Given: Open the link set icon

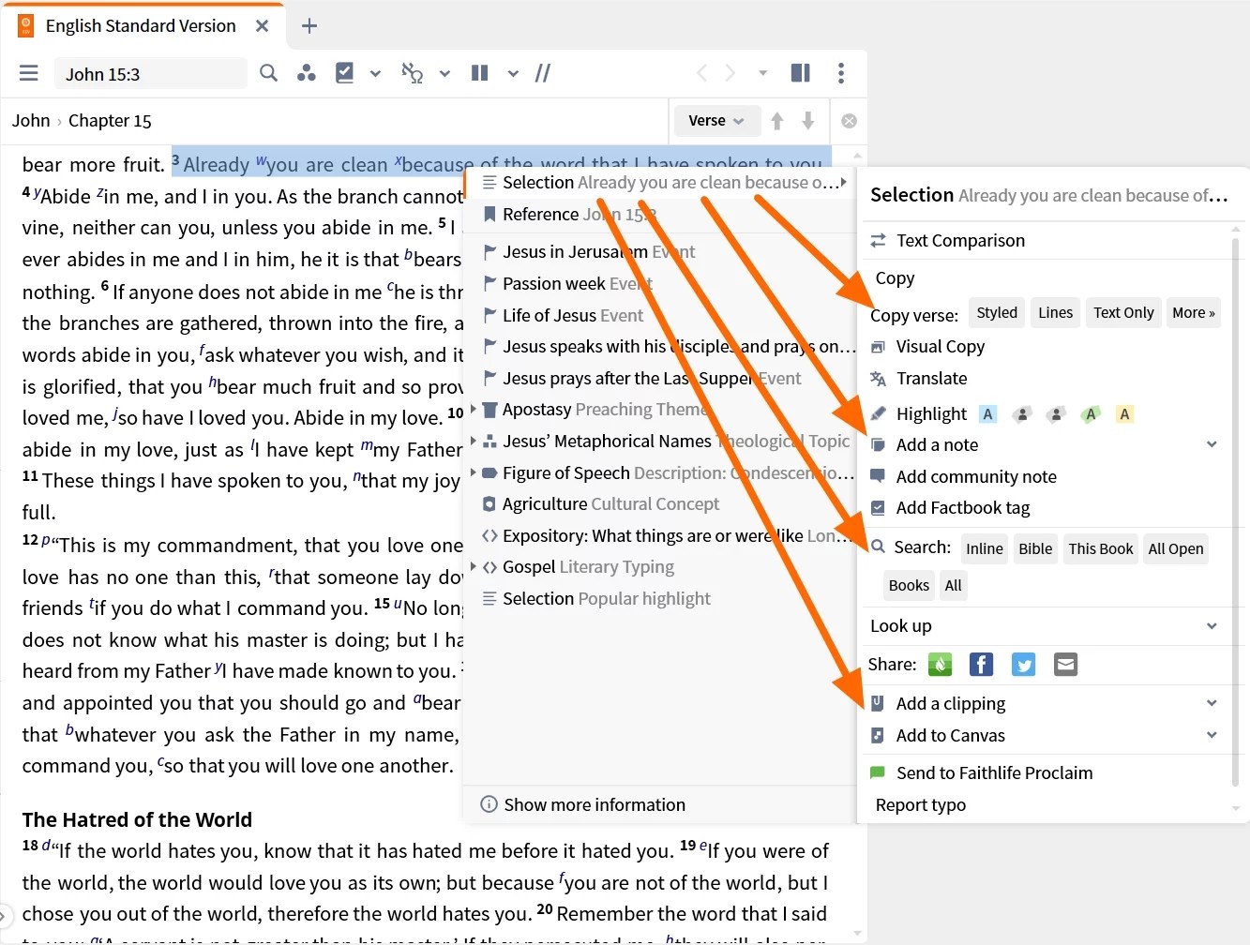Looking at the screenshot, I should [413, 73].
